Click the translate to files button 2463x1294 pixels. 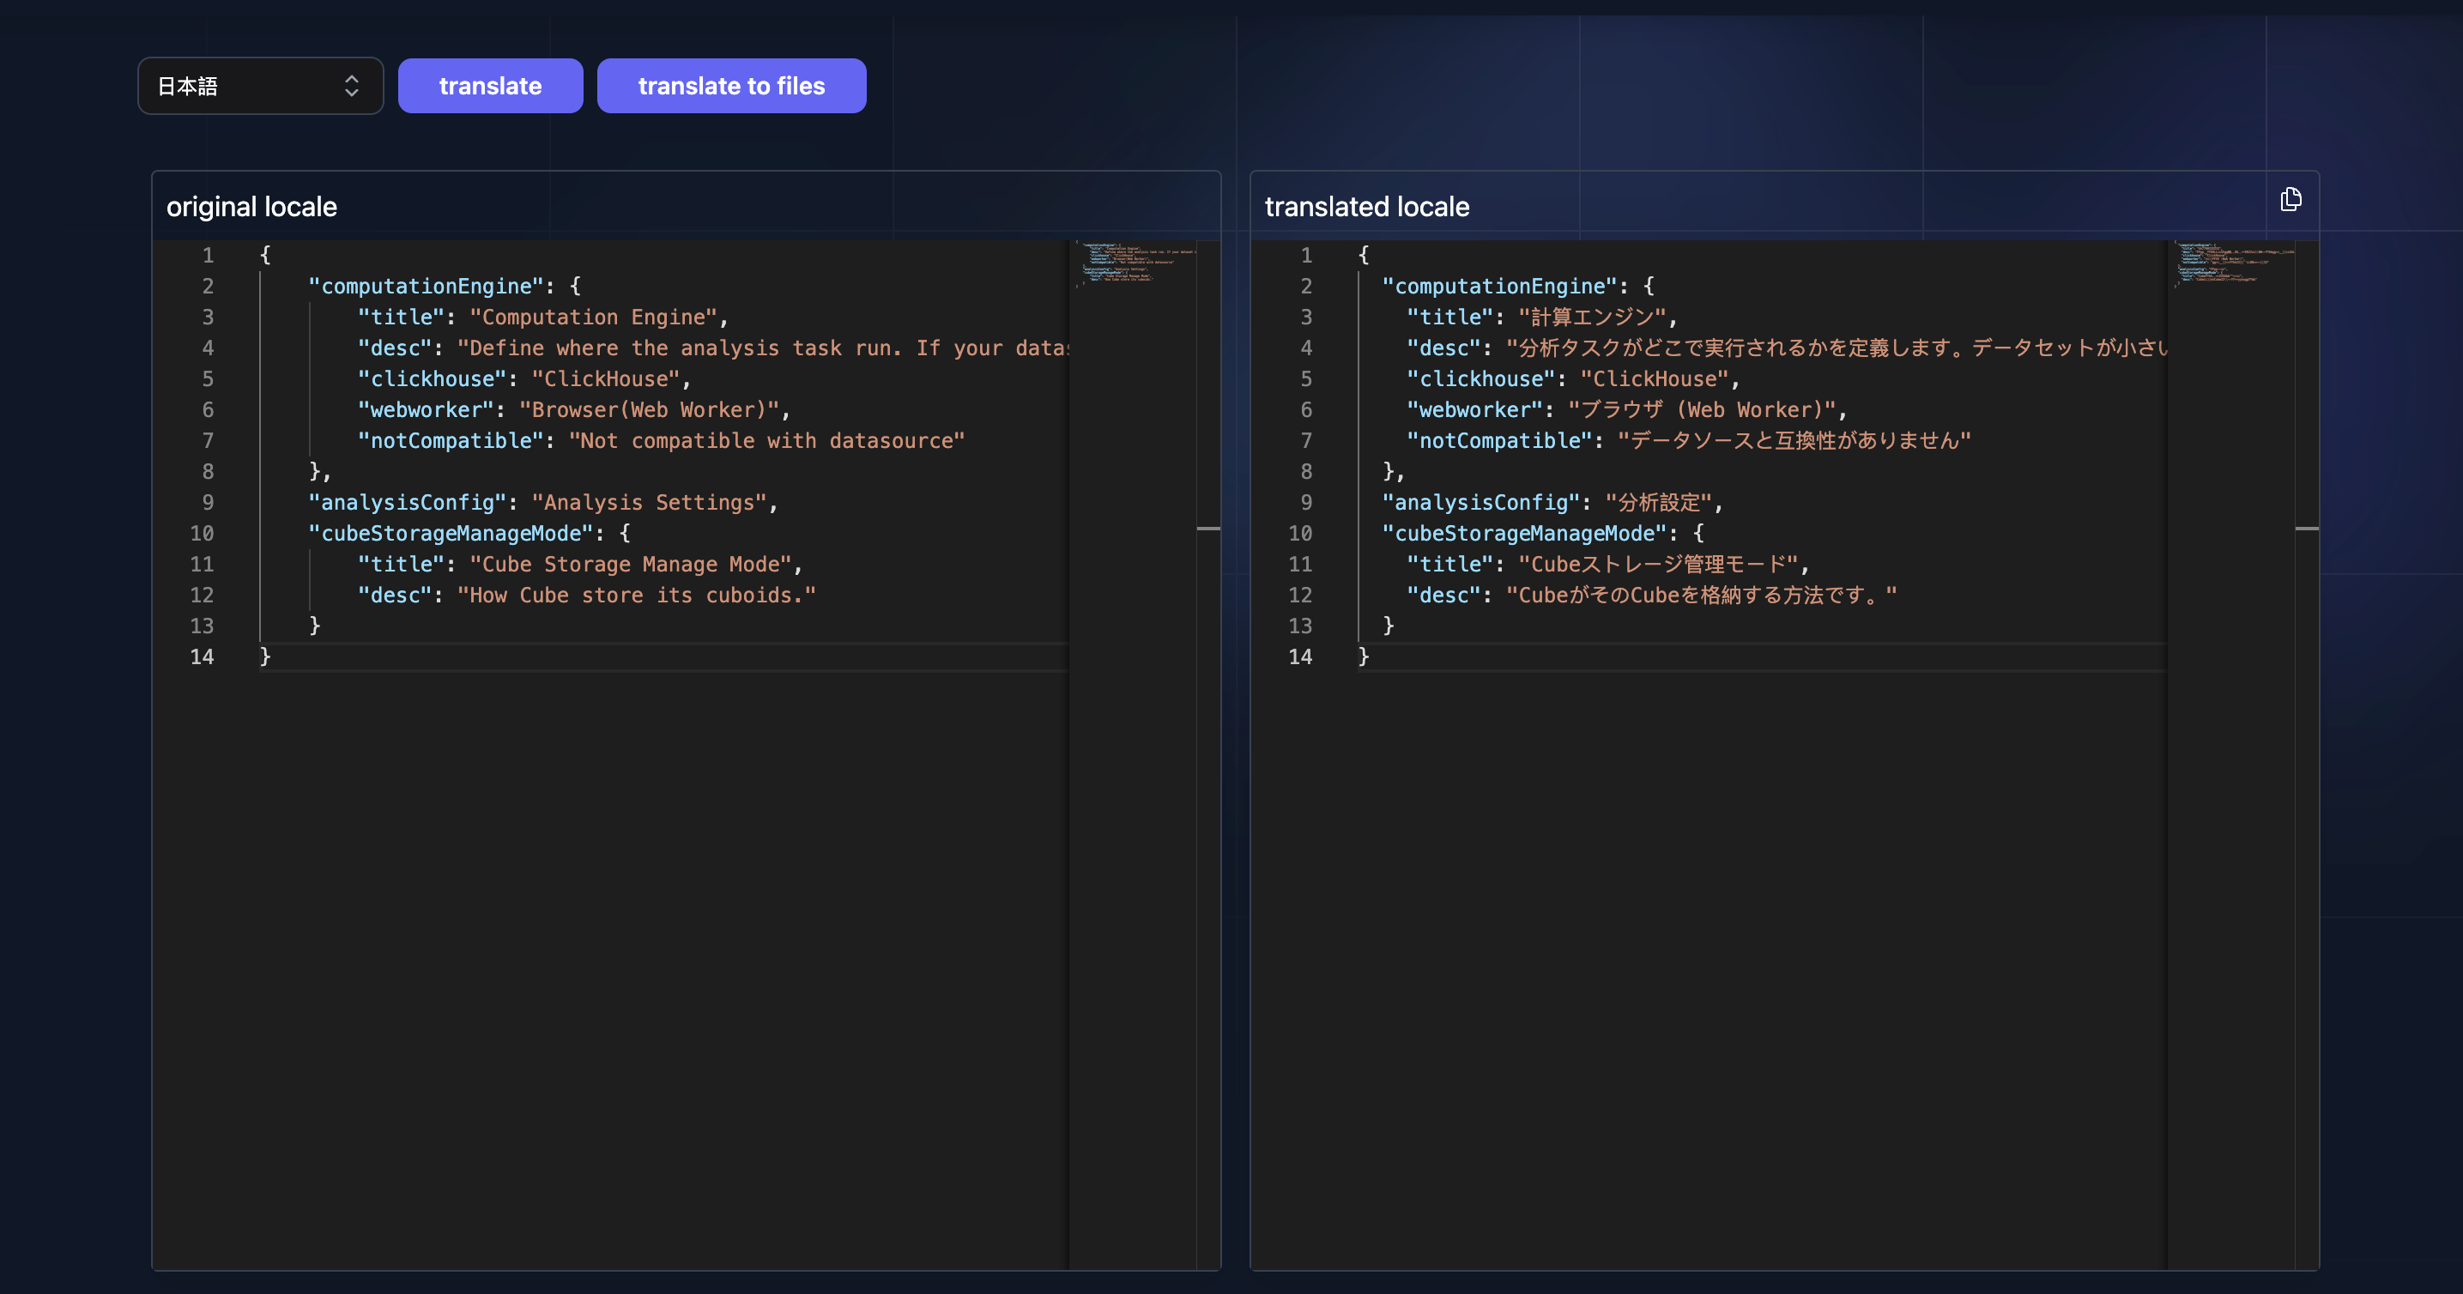pos(731,85)
